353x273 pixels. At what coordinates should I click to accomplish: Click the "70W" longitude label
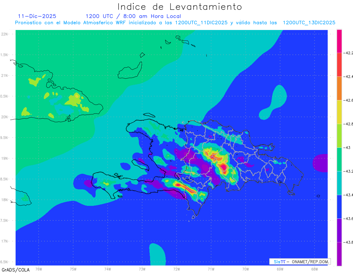246,269
